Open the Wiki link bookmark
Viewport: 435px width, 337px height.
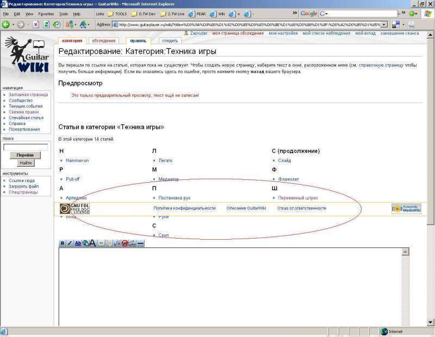tap(217, 14)
